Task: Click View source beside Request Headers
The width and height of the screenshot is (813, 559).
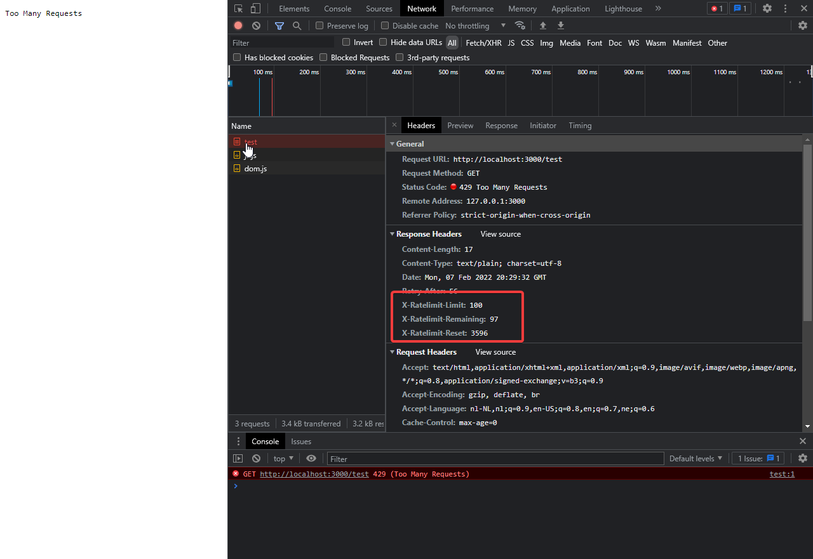Action: (495, 352)
